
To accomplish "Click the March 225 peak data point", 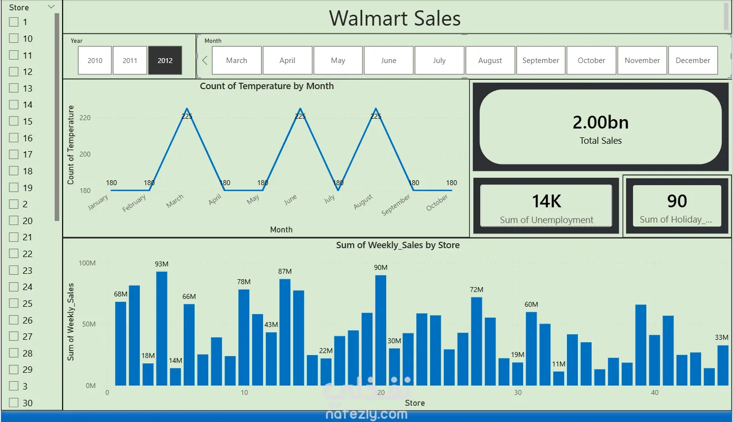I will [x=187, y=109].
